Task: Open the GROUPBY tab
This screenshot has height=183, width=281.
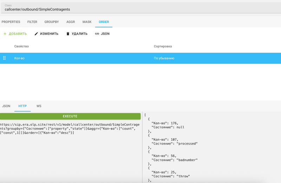Action: point(52,22)
